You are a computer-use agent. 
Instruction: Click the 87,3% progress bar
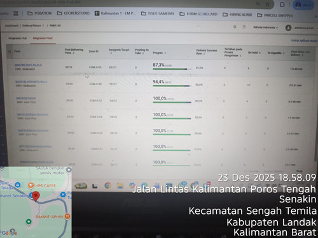[172, 69]
